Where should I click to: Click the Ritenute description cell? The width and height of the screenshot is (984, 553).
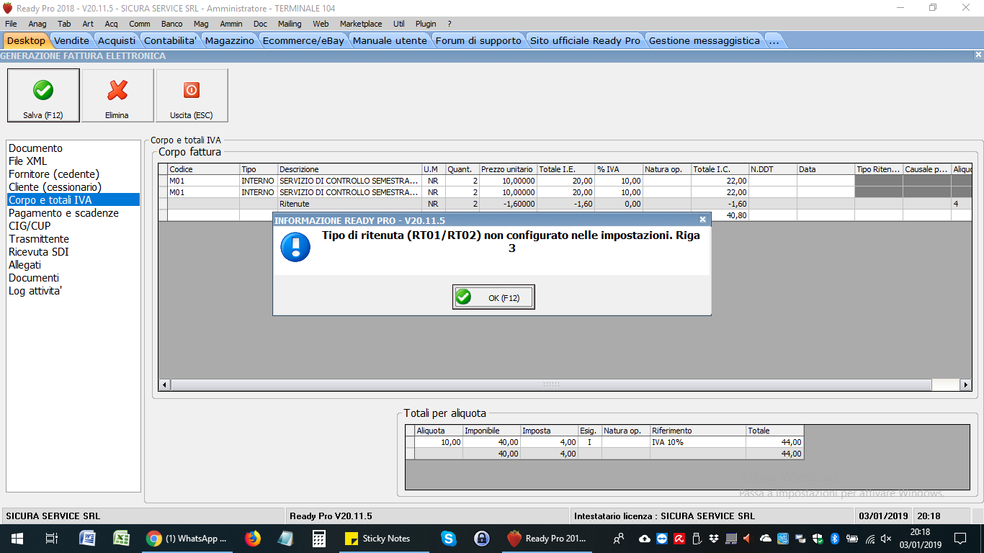tap(350, 204)
